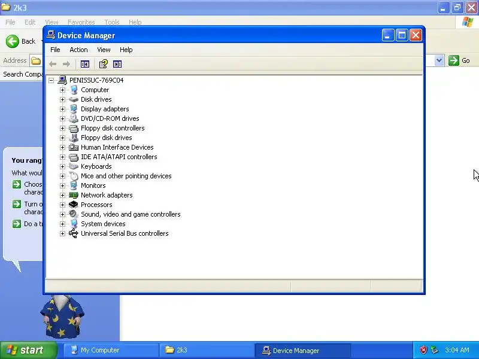Select the Floppy disk drives icon

pos(74,138)
